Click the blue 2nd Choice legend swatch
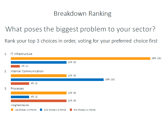164x123 pixels. click(x=41, y=110)
